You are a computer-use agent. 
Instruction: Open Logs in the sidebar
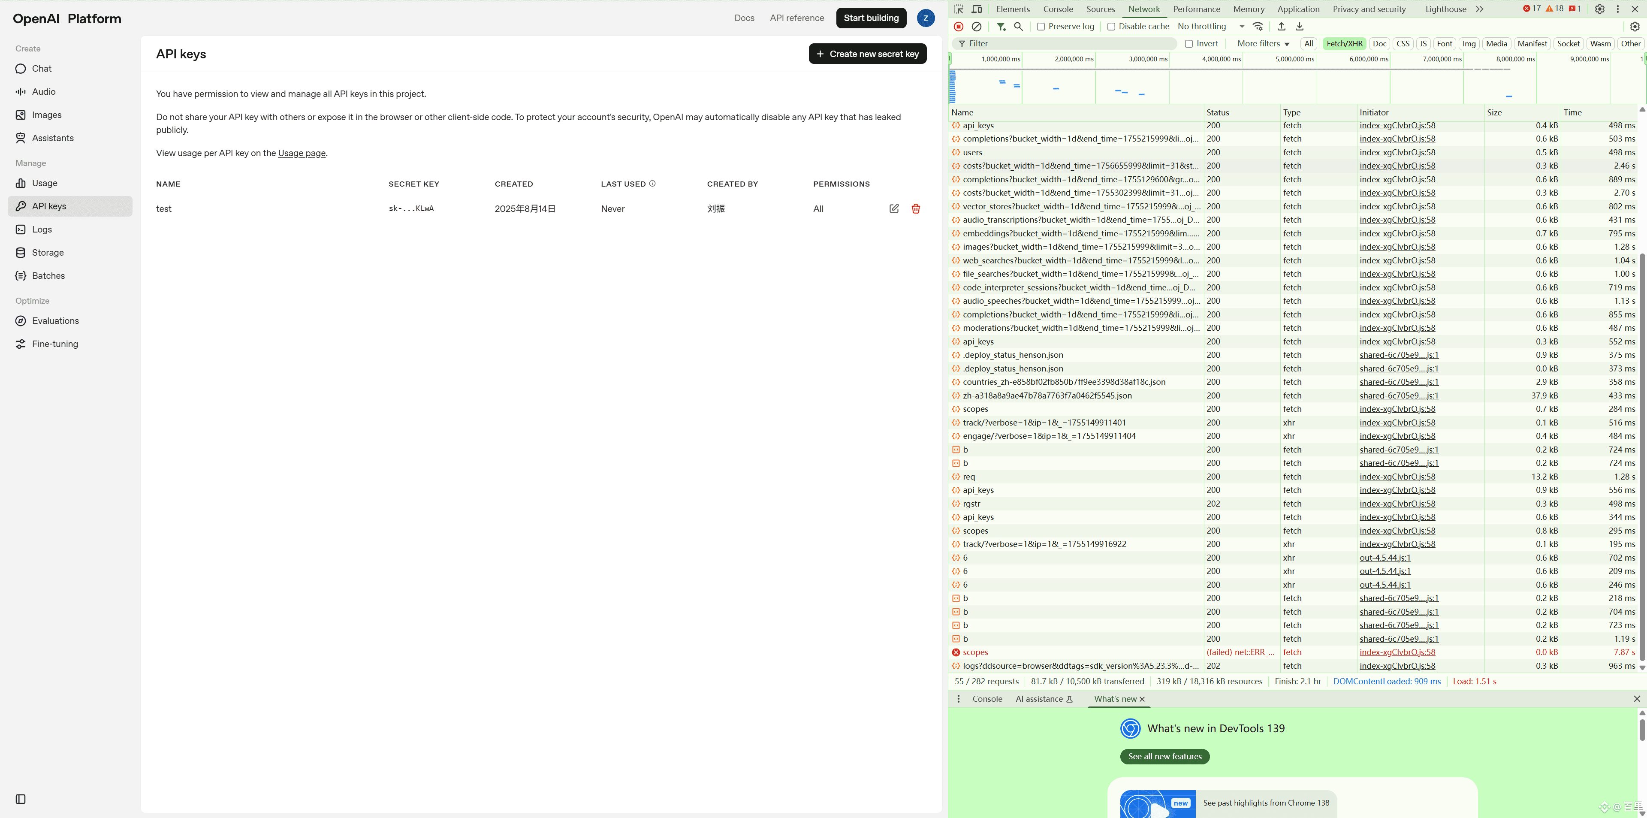[x=42, y=229]
